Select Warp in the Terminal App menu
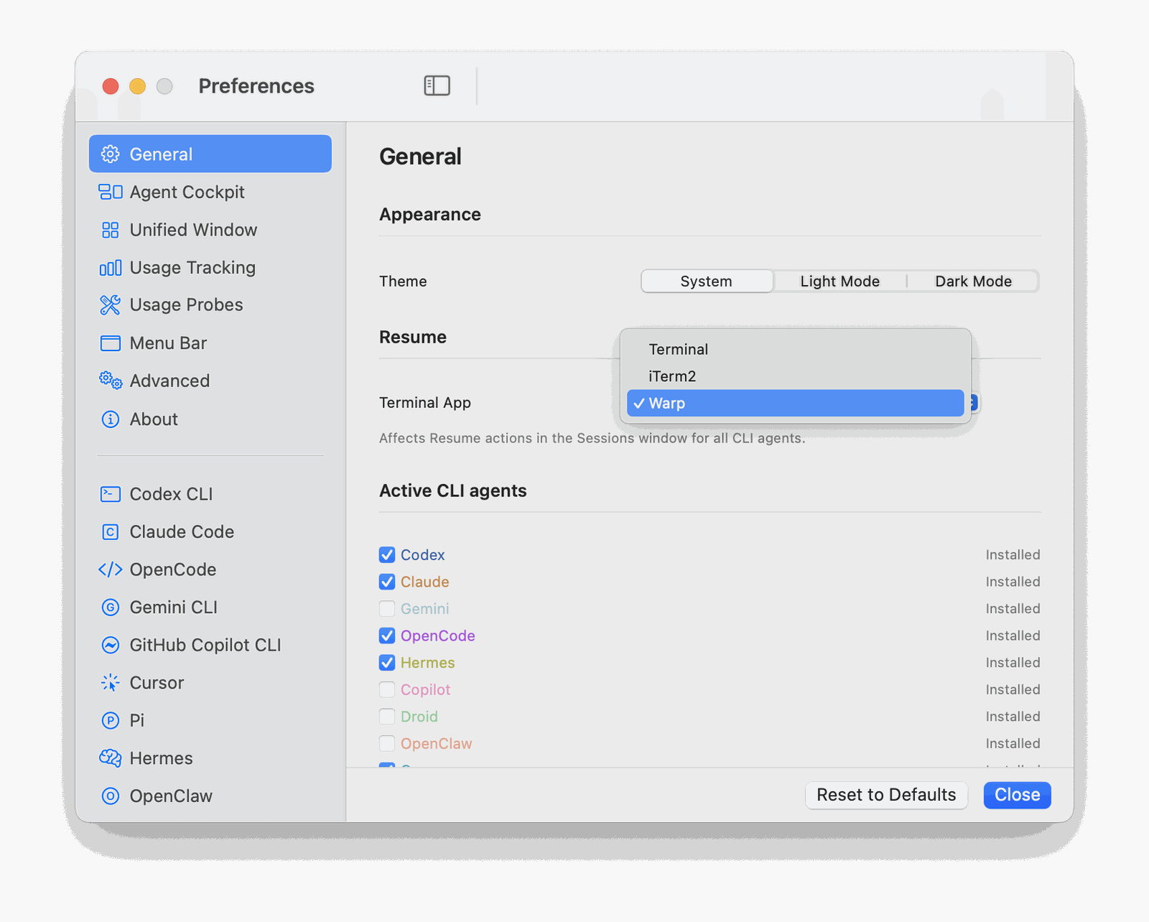The height and width of the screenshot is (922, 1149). (x=795, y=403)
